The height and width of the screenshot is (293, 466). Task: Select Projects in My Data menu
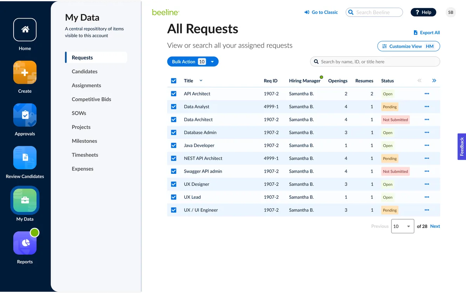click(x=81, y=127)
